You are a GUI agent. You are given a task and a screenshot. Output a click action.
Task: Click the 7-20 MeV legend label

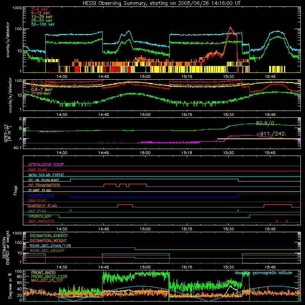pos(41,93)
